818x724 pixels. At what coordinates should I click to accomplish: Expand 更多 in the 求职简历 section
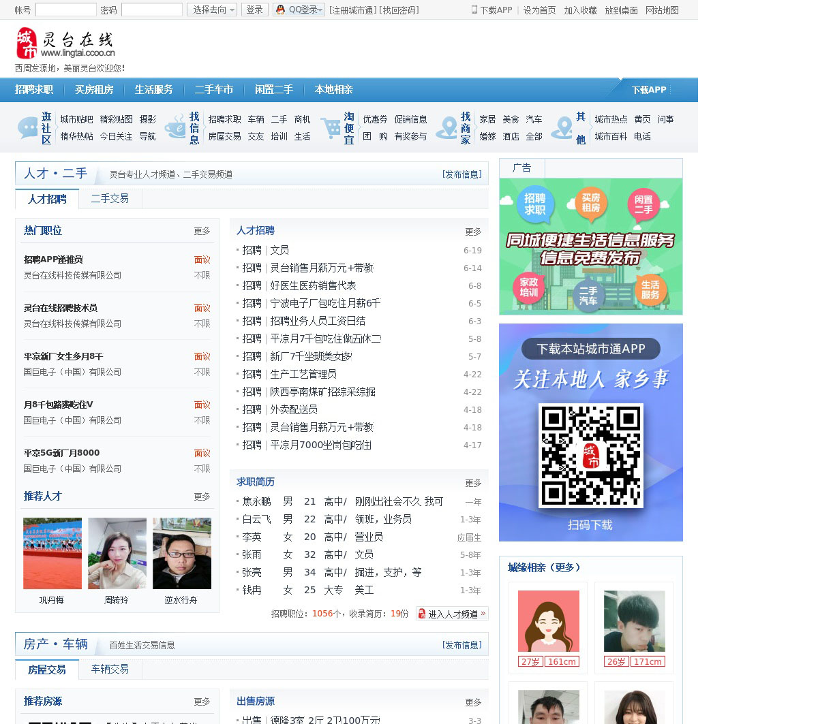click(x=473, y=483)
